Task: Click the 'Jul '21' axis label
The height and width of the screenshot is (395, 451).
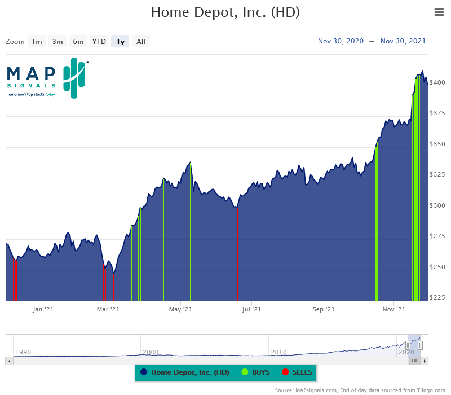Action: pyautogui.click(x=251, y=309)
